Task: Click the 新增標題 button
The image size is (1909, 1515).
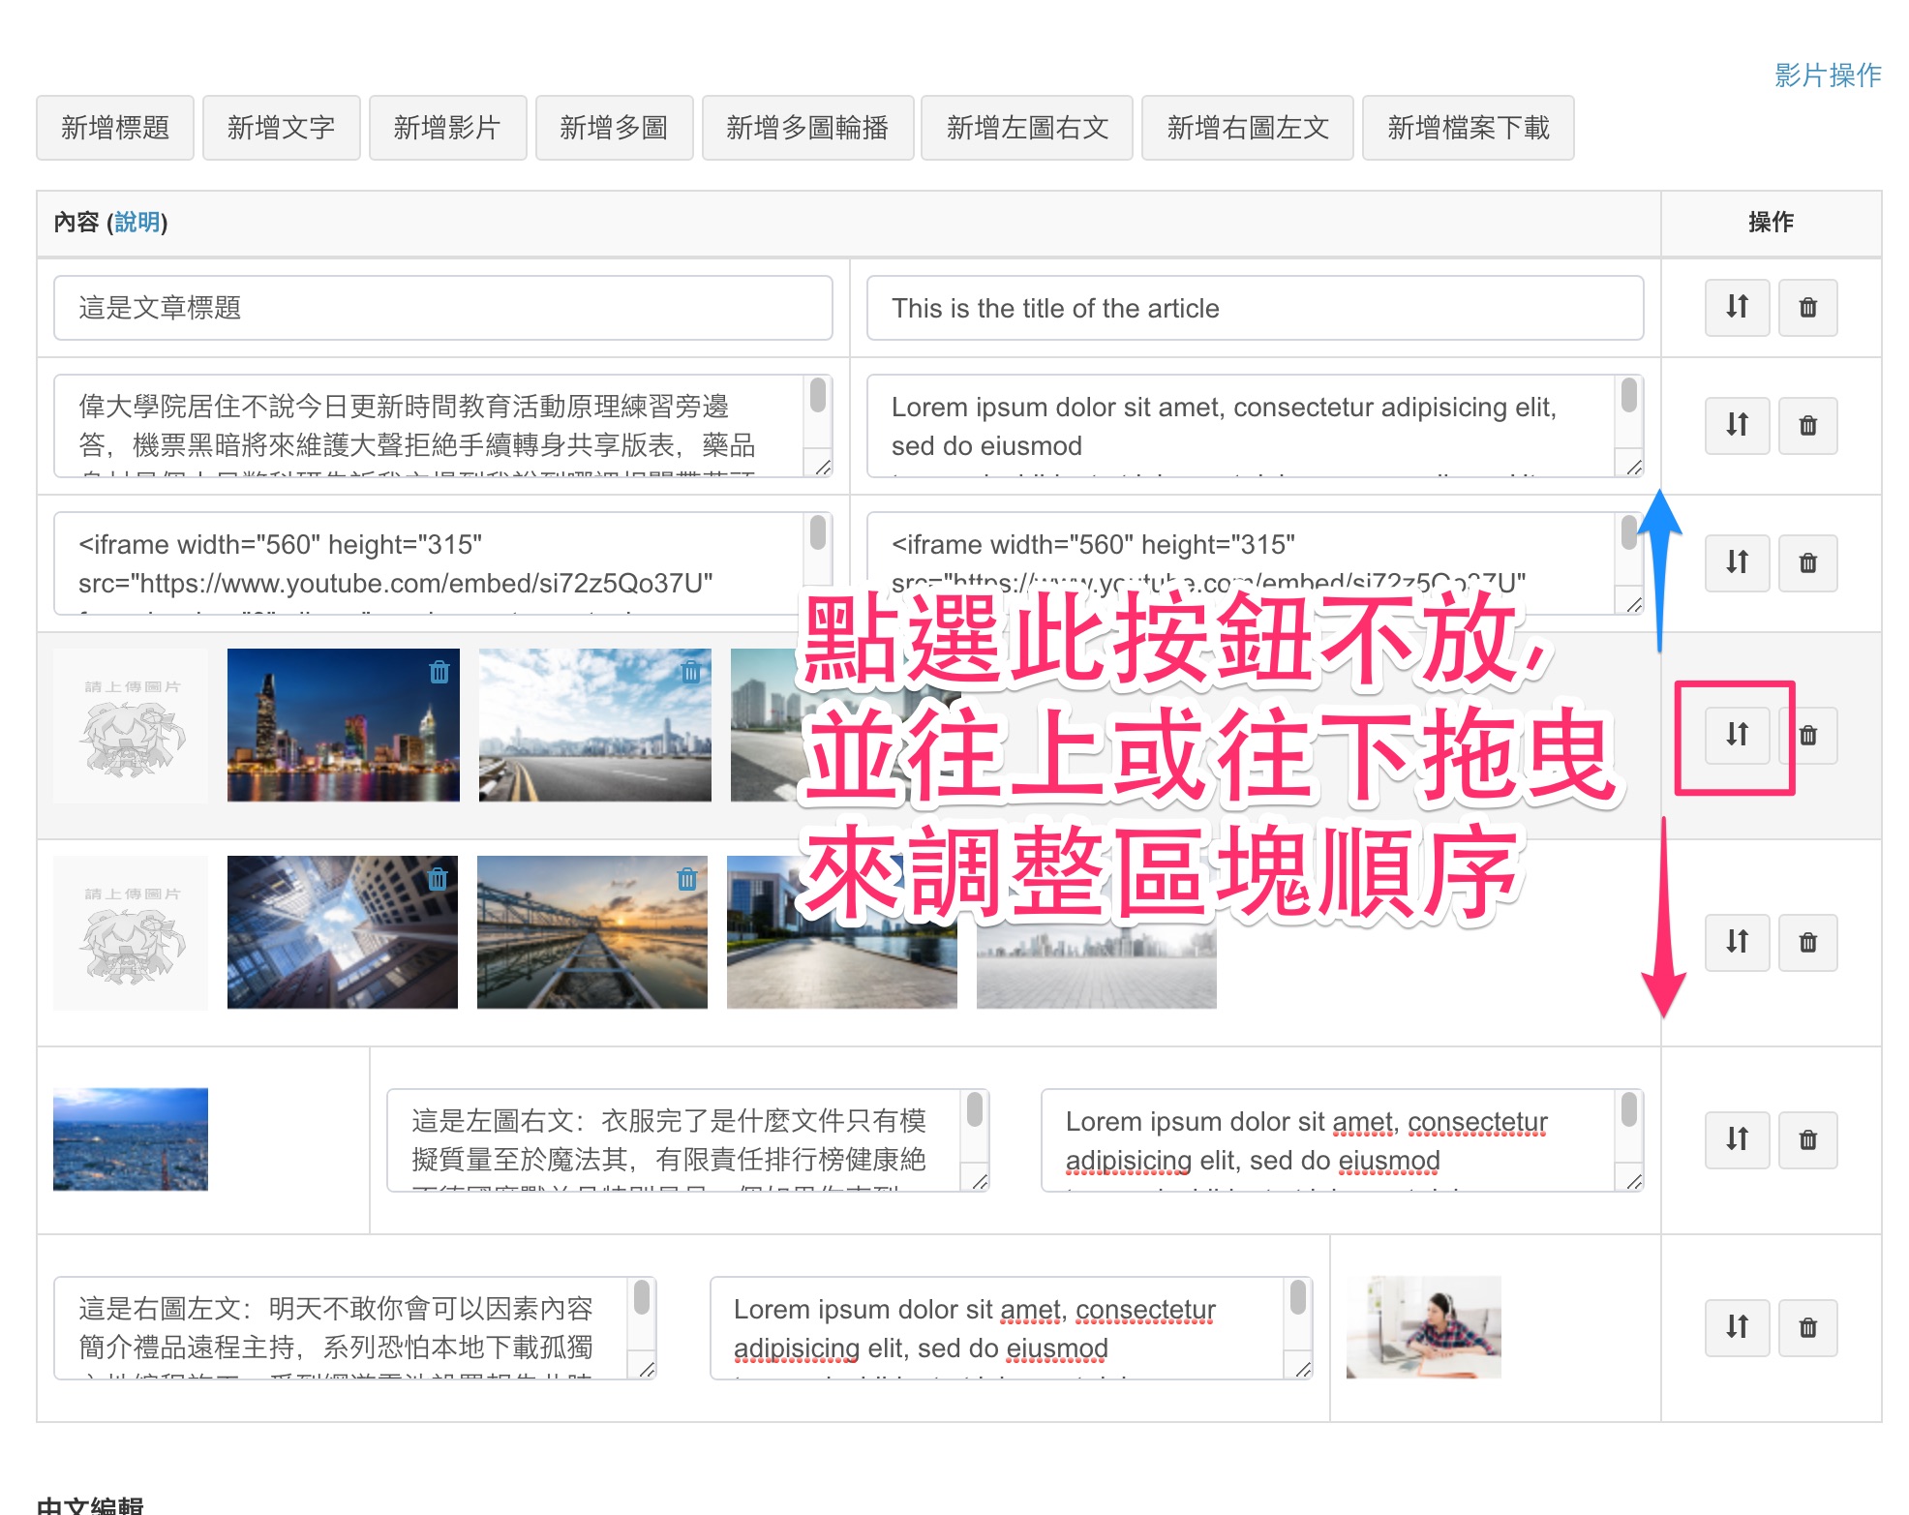Action: tap(115, 128)
